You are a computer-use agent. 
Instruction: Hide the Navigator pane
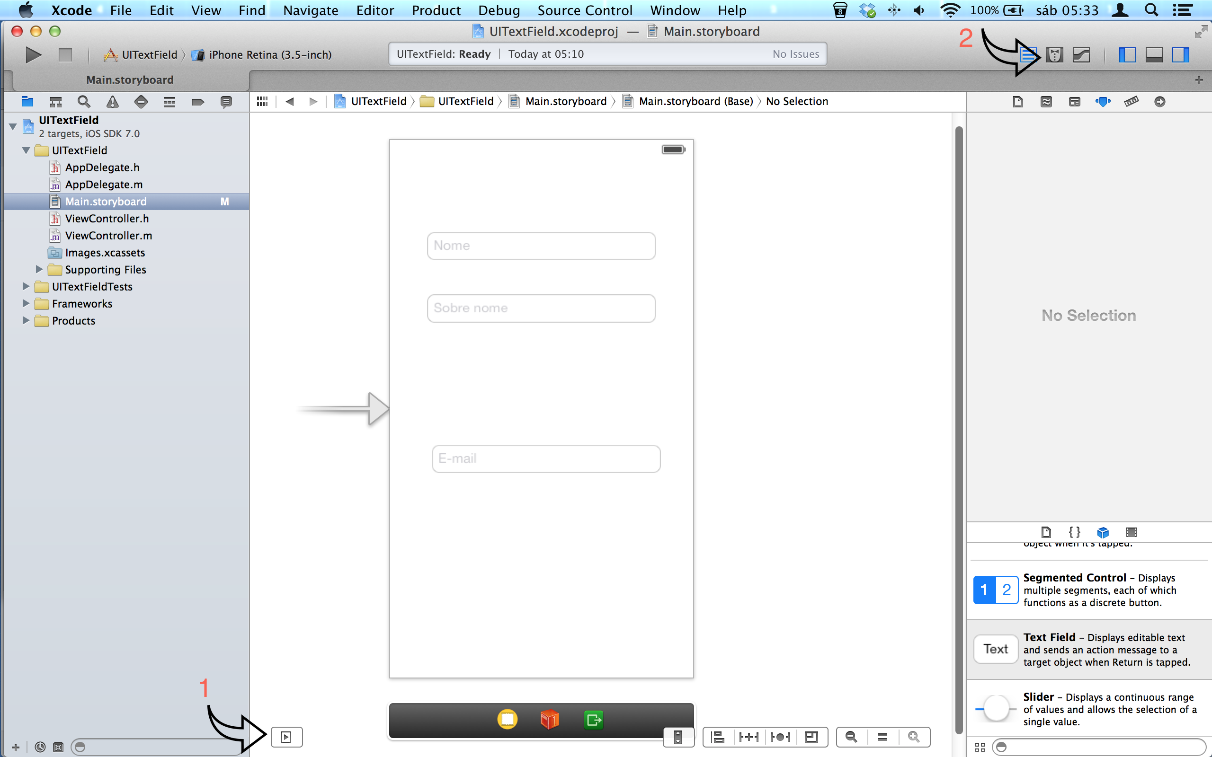(1127, 54)
